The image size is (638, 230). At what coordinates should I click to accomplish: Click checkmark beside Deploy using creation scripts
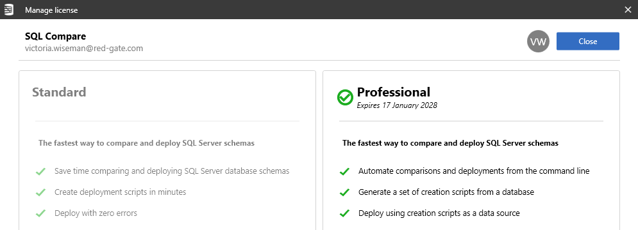pos(344,213)
